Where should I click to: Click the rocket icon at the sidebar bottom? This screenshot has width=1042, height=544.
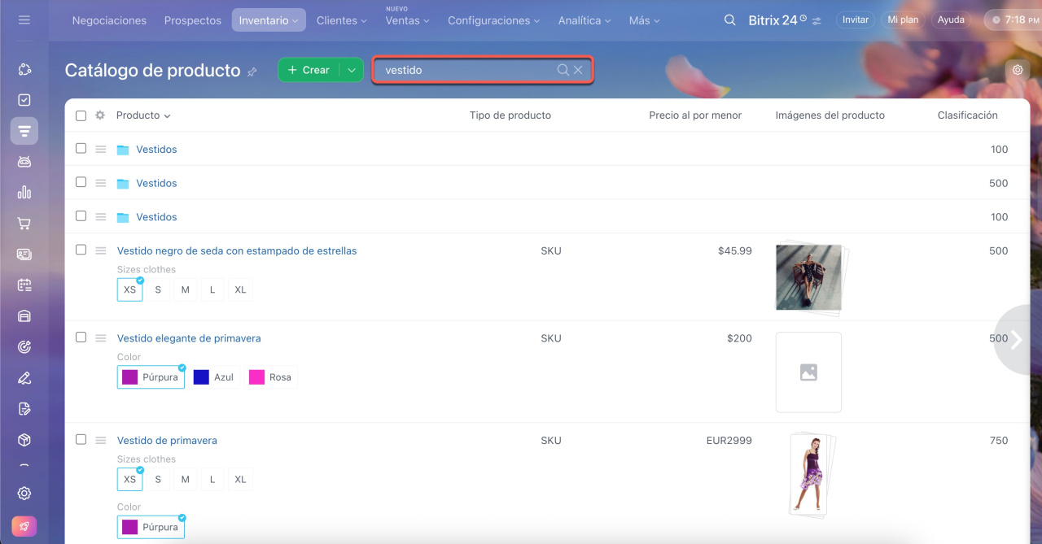tap(24, 526)
